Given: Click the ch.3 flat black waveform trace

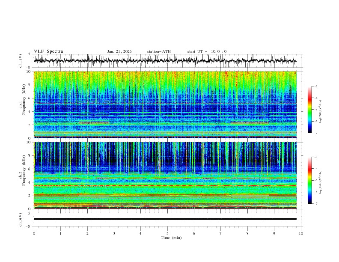Looking at the screenshot, I should tap(165, 219).
